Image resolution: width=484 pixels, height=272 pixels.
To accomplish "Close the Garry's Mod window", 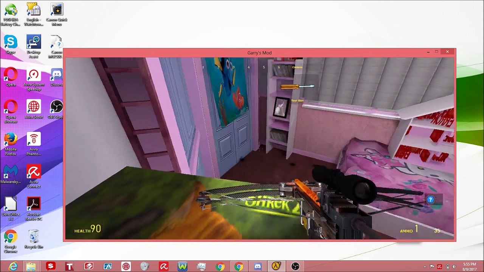I will pos(447,52).
